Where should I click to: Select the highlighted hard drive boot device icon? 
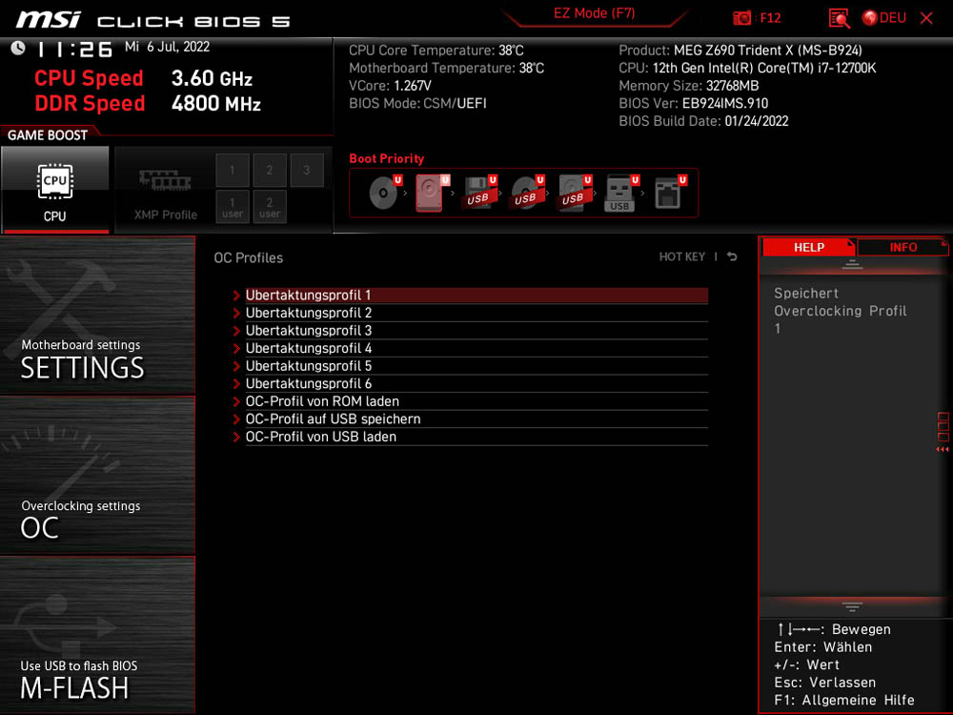point(432,193)
